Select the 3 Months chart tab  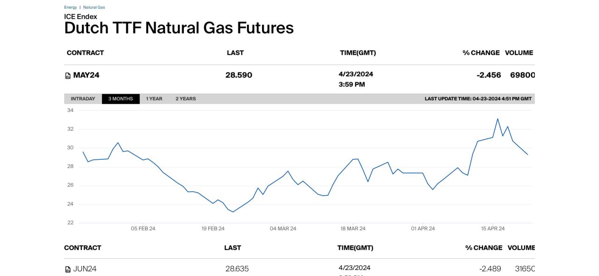pos(121,99)
